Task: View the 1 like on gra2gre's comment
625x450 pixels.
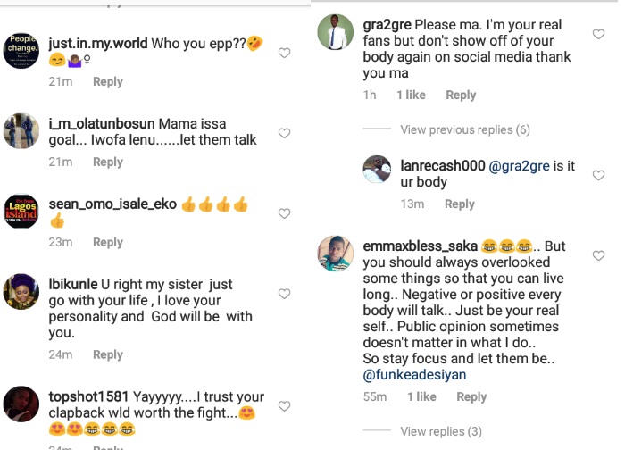Action: [x=411, y=95]
